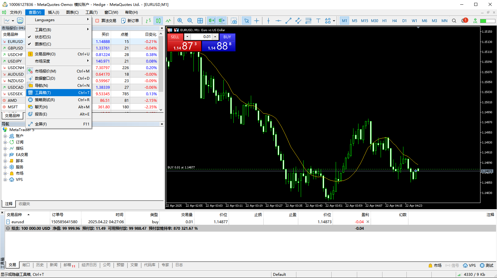Expand the Scripts (脚本) tree node

tap(5, 161)
